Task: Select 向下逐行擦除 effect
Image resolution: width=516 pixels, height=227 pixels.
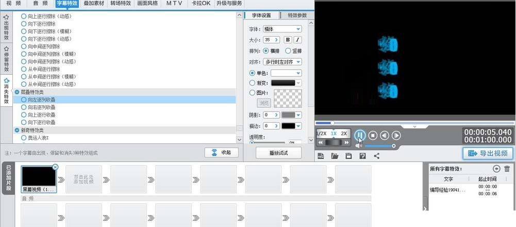Action: coord(38,24)
